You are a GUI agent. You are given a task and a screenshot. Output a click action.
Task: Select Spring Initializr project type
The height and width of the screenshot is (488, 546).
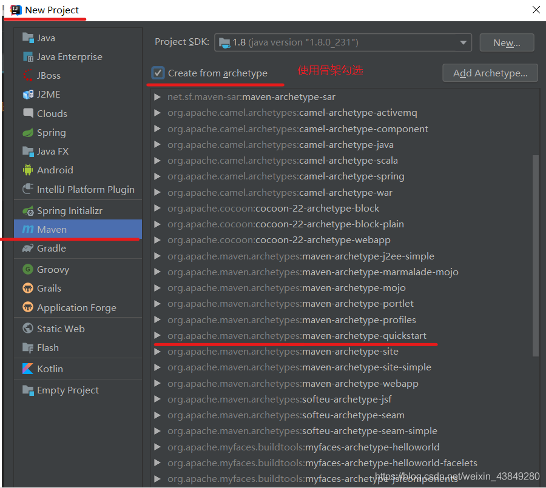[78, 210]
